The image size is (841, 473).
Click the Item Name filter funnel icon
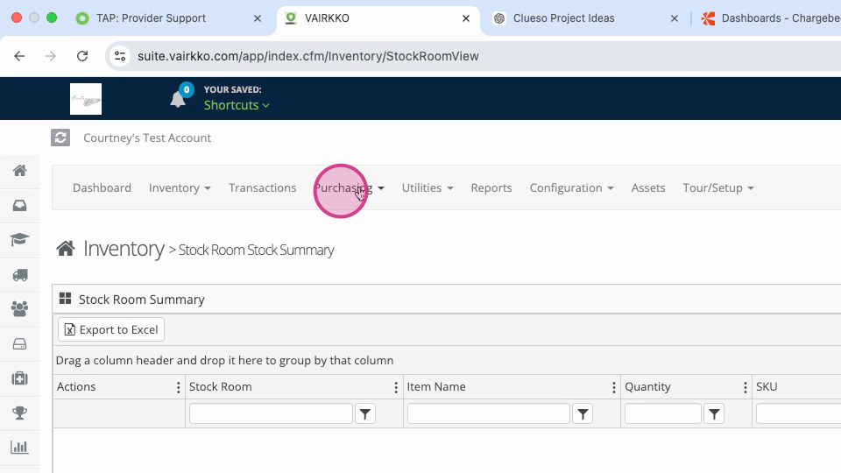[583, 413]
